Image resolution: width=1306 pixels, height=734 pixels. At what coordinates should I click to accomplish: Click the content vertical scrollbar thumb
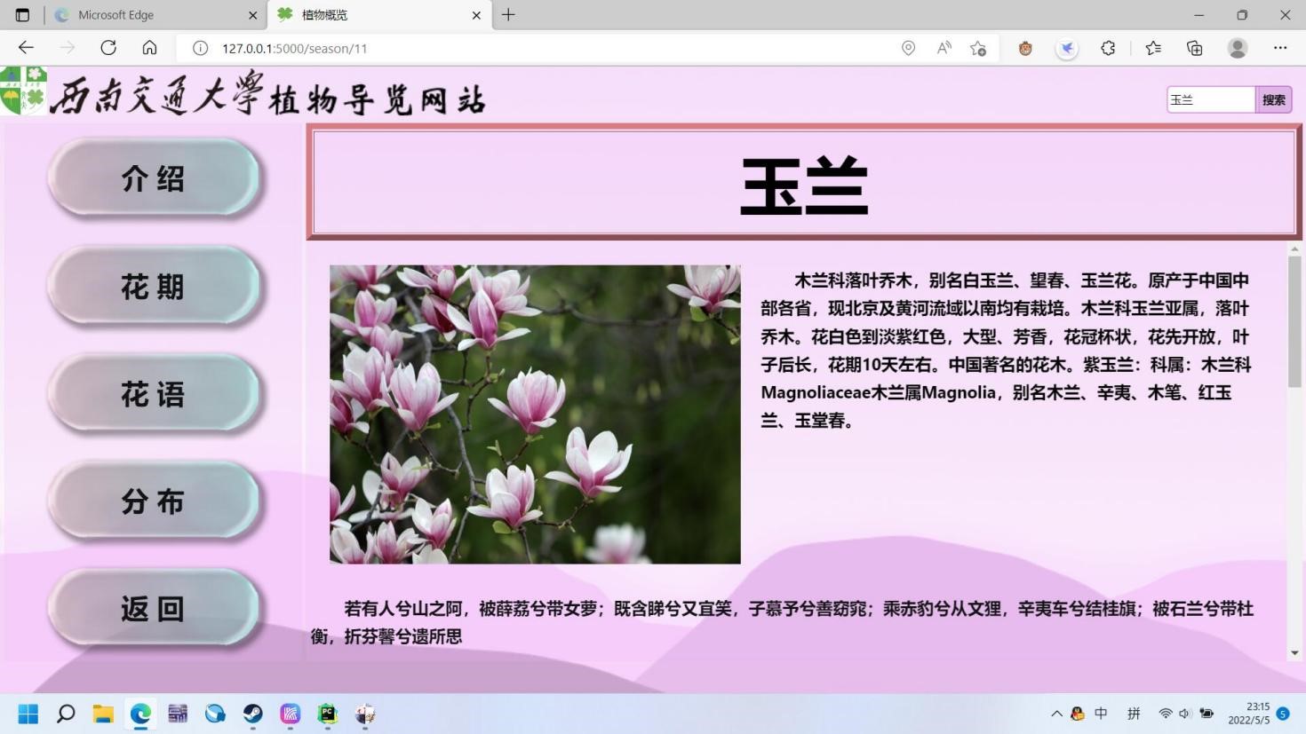[1294, 321]
